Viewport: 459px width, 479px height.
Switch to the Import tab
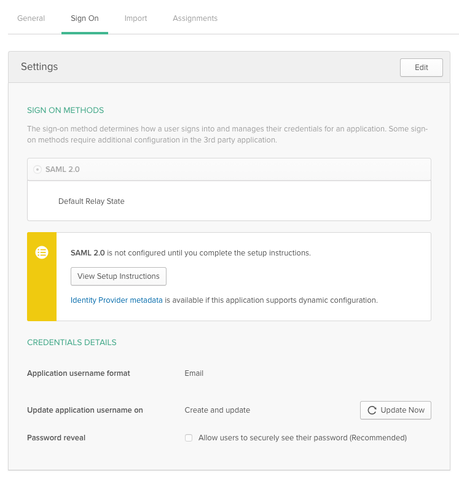[136, 18]
